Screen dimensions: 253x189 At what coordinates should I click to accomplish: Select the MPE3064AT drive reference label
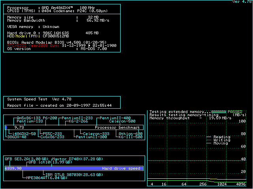coord(47,178)
